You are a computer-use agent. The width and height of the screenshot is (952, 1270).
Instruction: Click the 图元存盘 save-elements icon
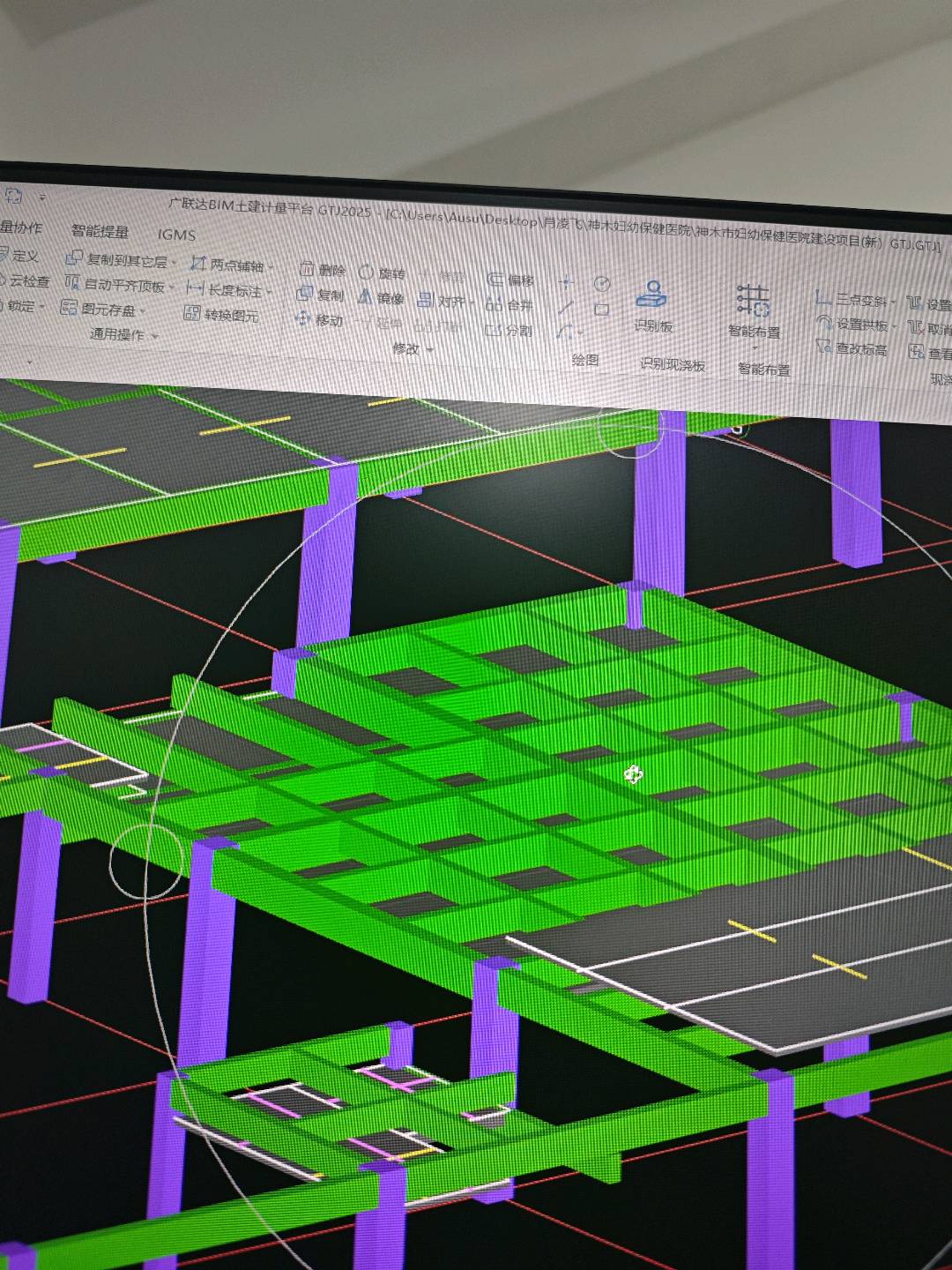point(68,307)
